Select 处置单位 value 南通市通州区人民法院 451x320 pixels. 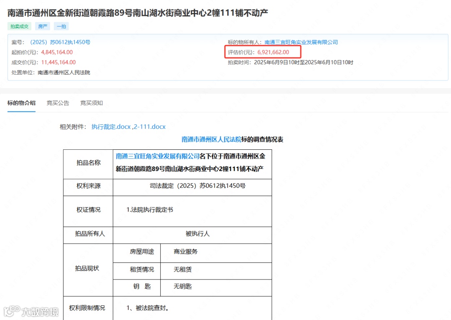click(64, 73)
